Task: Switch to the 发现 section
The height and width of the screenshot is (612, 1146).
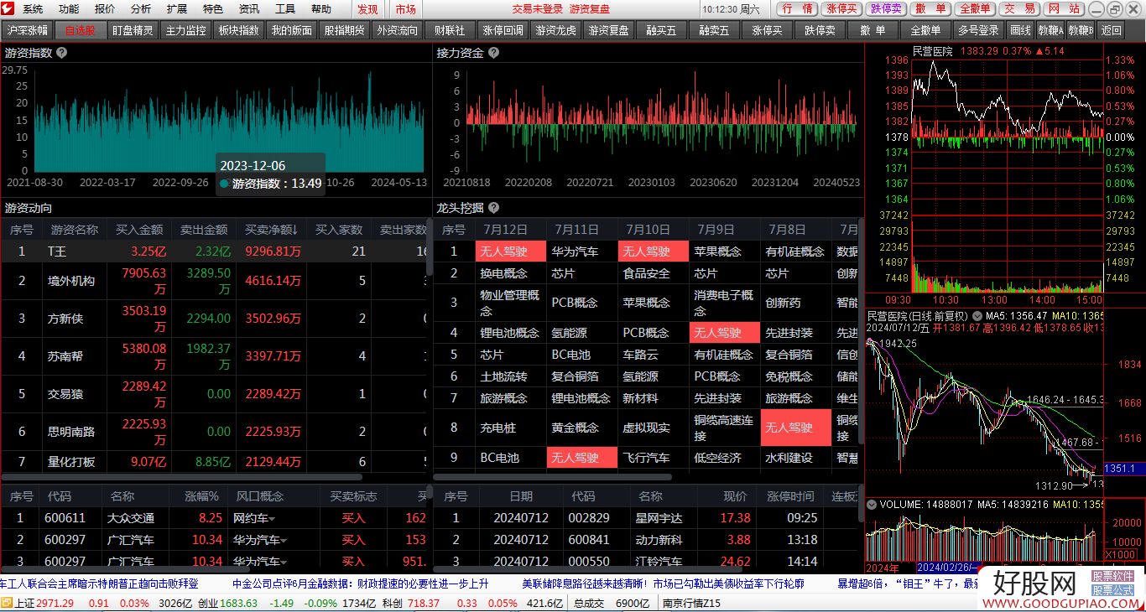Action: pos(367,9)
